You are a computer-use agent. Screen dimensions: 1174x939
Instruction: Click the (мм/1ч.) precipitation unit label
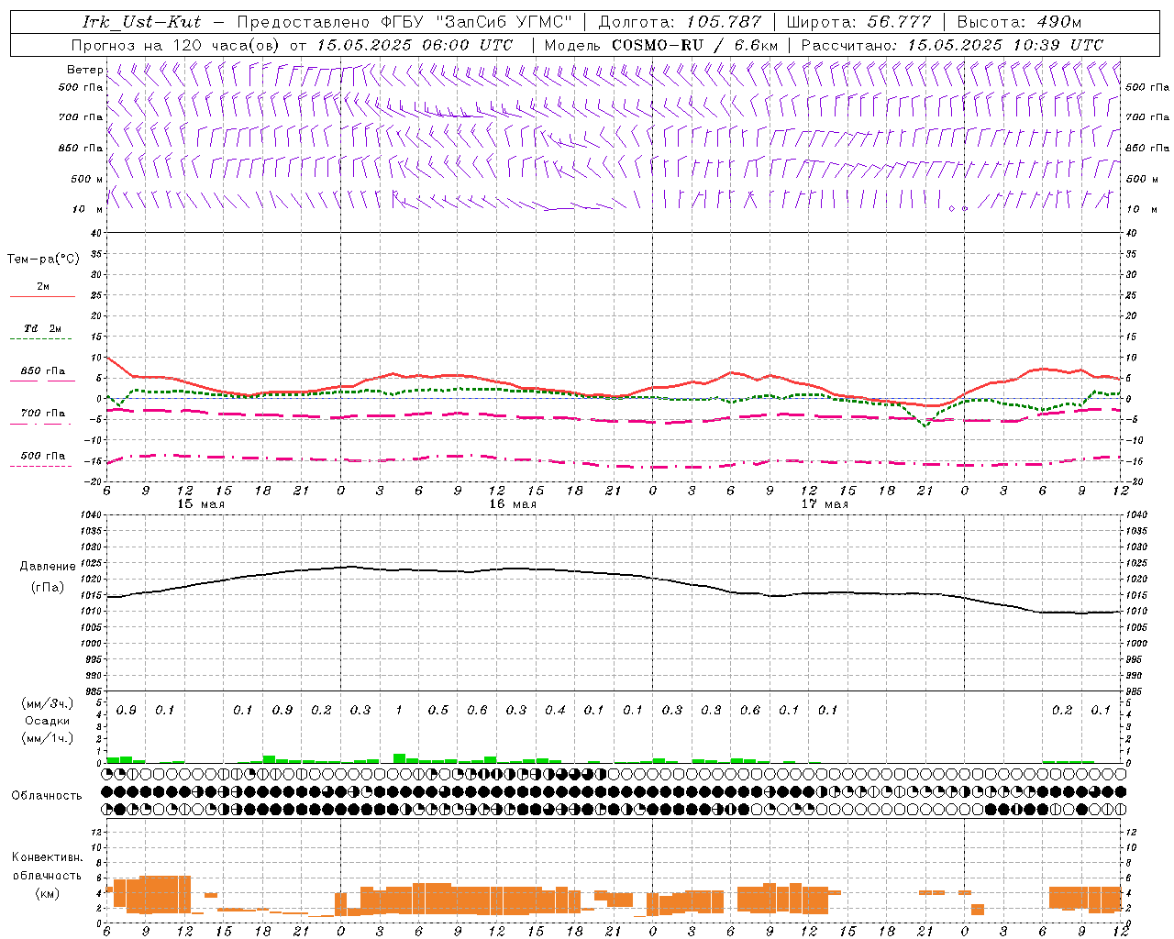tap(47, 737)
